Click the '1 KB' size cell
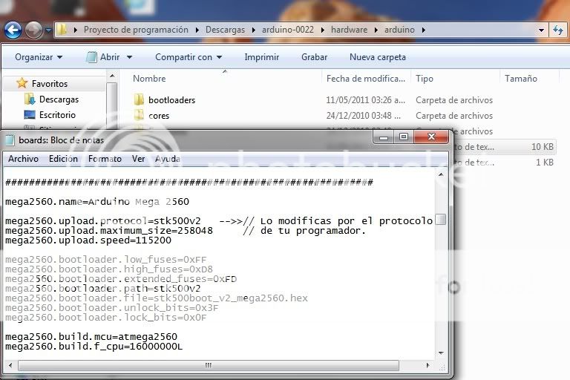570x380 pixels. [545, 163]
